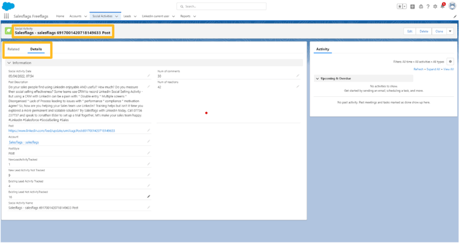Open the favorites list dropdown arrow
The image size is (459, 243).
click(x=405, y=7)
